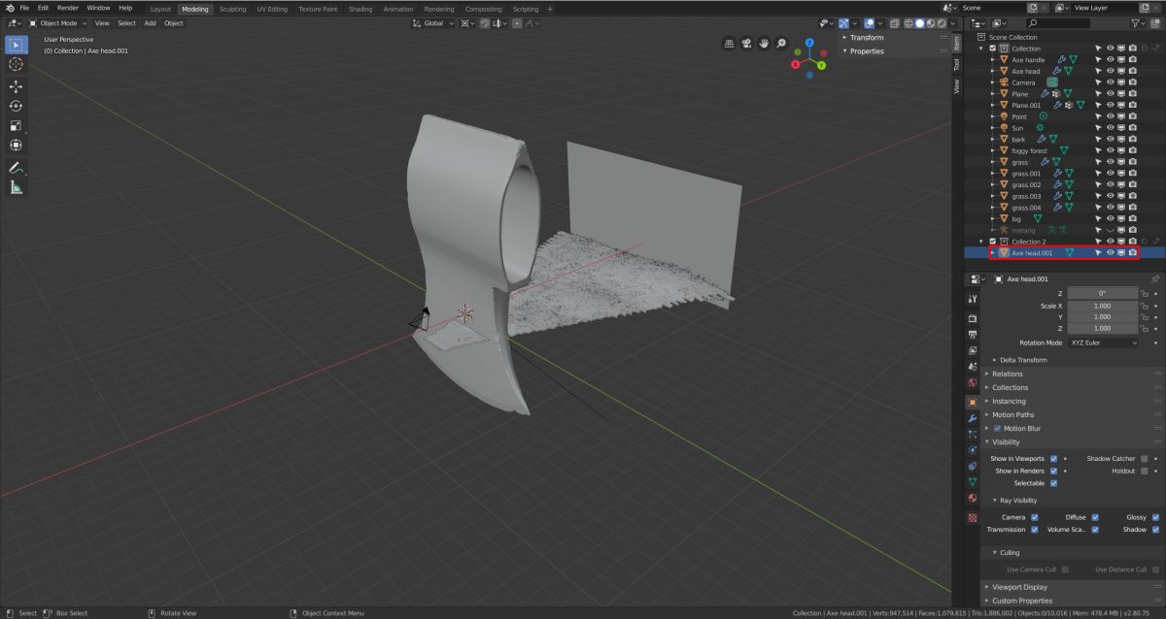1166x619 pixels.
Task: Click the Blender logo menu
Action: tap(10, 8)
